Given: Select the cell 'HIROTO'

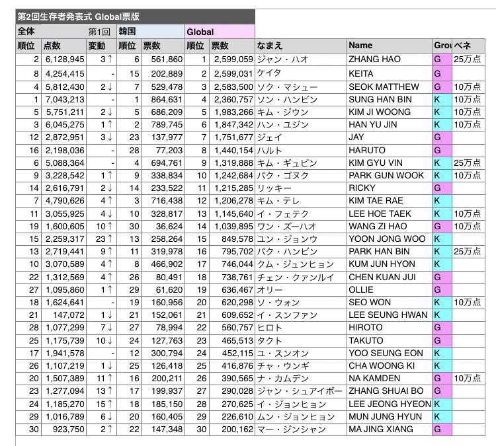Looking at the screenshot, I should coord(390,328).
